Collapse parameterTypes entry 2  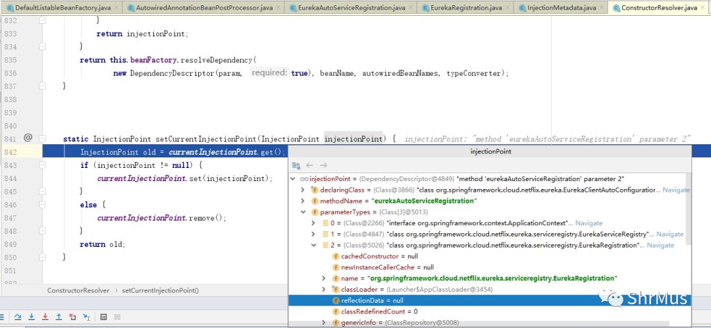click(x=313, y=245)
